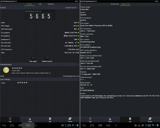Select the 0123456789abcde IMEI value
160x128 pixels.
tap(87, 90)
